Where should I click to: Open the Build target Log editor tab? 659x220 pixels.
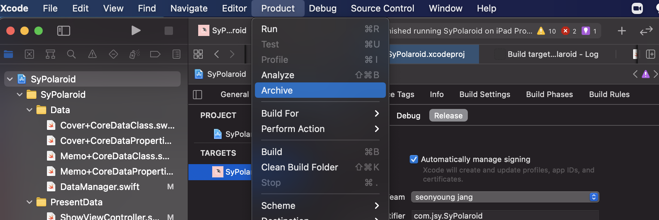553,54
